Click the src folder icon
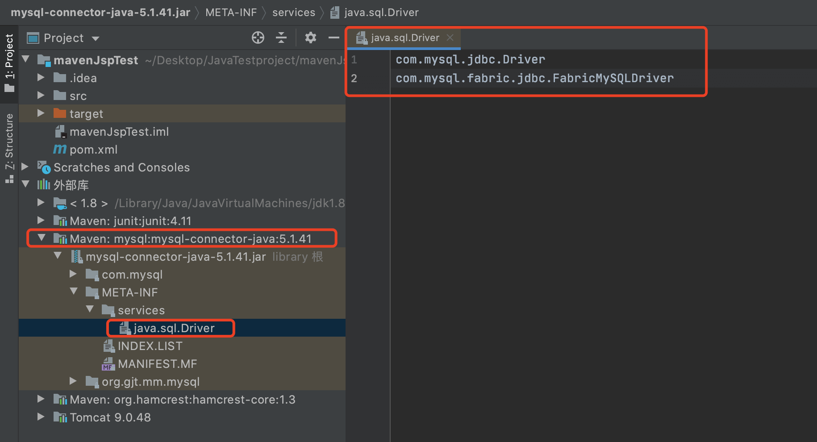This screenshot has height=442, width=817. point(60,96)
